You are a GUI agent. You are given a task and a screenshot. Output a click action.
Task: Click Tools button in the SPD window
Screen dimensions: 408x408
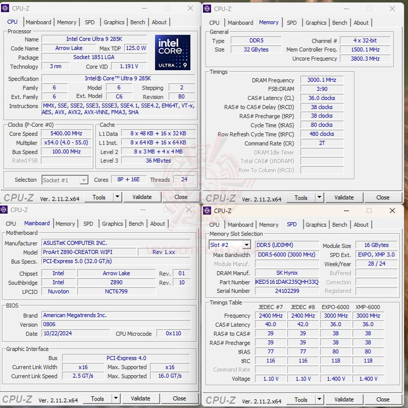pyautogui.click(x=301, y=399)
